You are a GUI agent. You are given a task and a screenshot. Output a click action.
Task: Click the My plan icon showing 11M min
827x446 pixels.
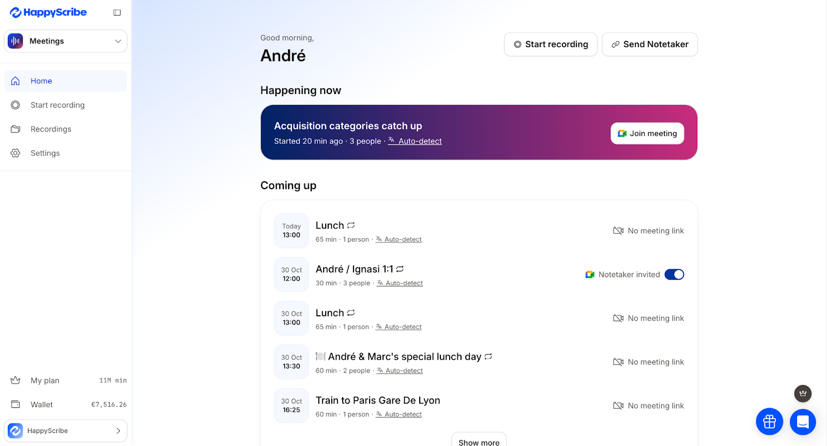tap(16, 380)
